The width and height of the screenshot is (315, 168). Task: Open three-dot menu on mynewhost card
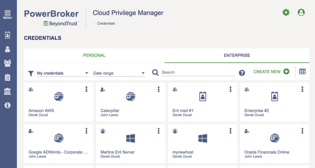pos(230,131)
